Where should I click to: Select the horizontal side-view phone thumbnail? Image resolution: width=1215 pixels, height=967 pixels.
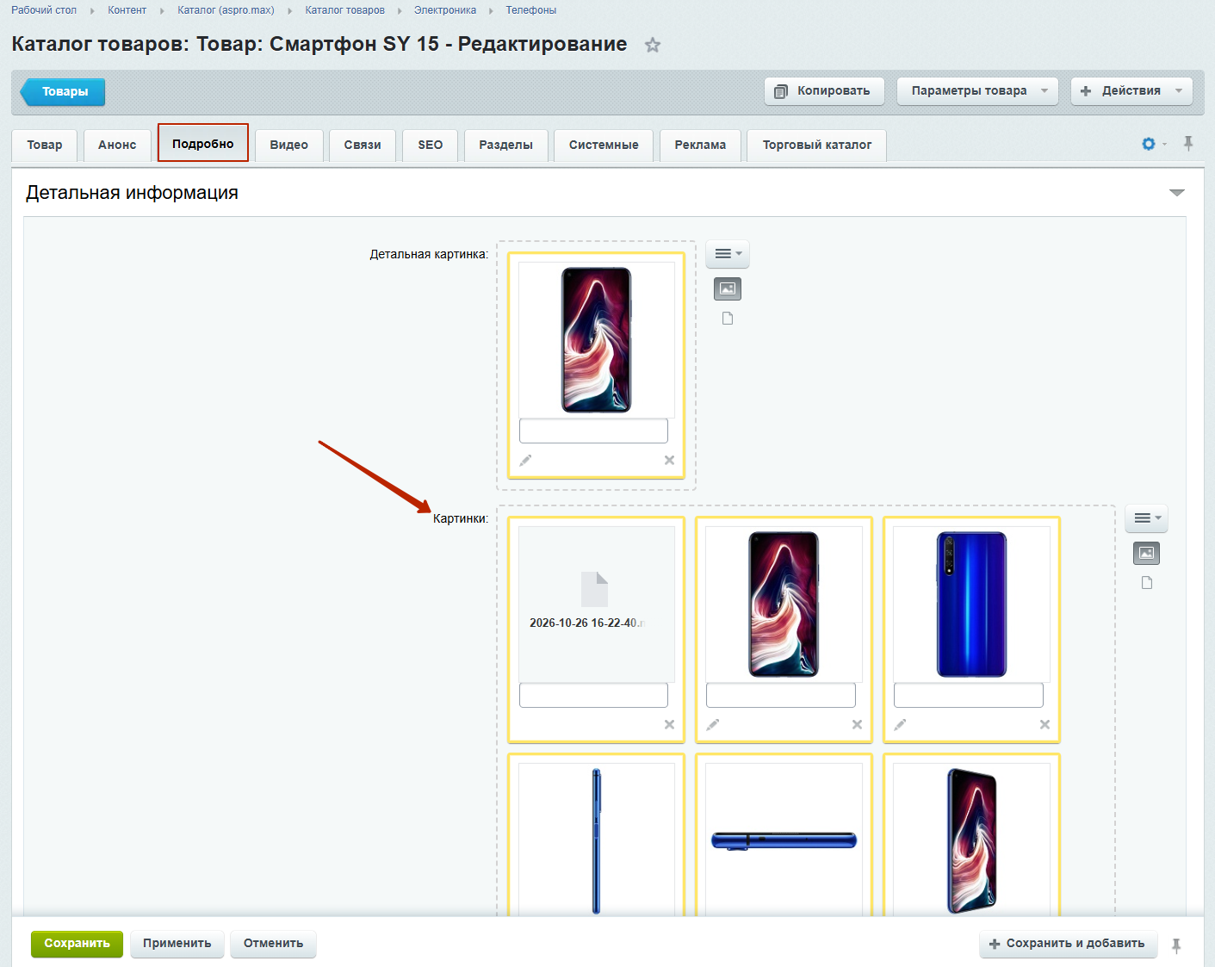(x=784, y=840)
